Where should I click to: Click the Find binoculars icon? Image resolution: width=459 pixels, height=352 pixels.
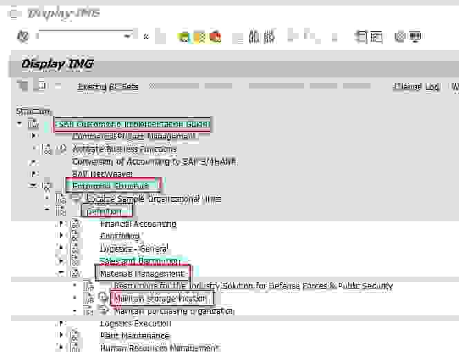(x=254, y=37)
